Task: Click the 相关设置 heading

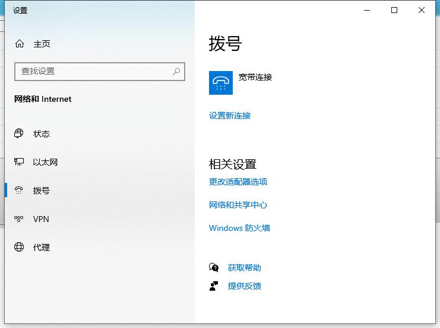Action: (233, 164)
